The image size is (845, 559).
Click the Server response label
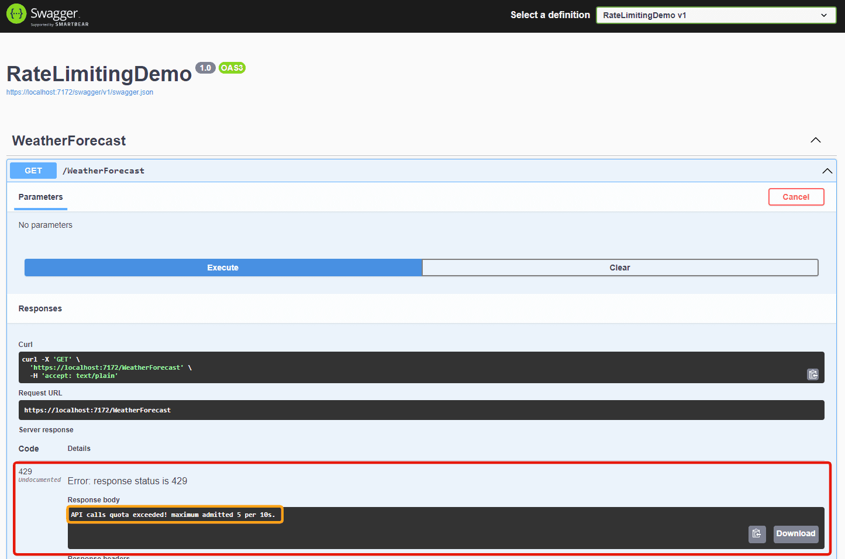[x=46, y=430]
